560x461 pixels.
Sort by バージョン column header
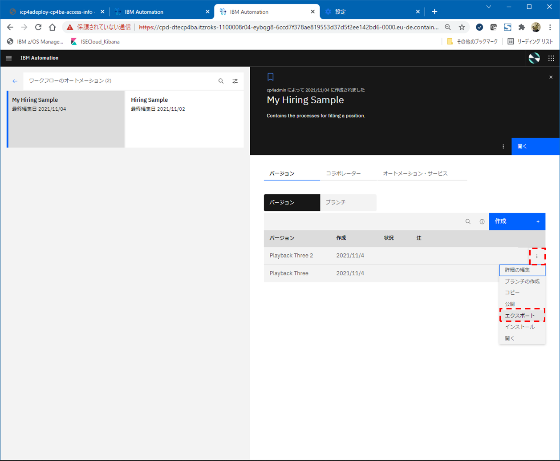(282, 238)
